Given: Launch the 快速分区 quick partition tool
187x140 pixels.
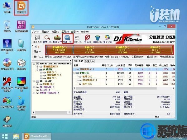Looking at the screenshot, I should click(67, 39).
